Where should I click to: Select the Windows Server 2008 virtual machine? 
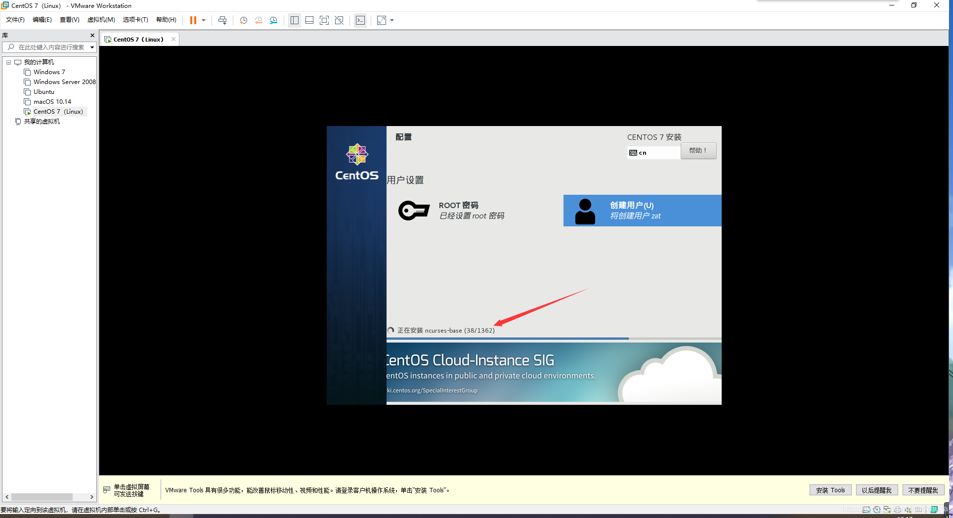tap(65, 82)
